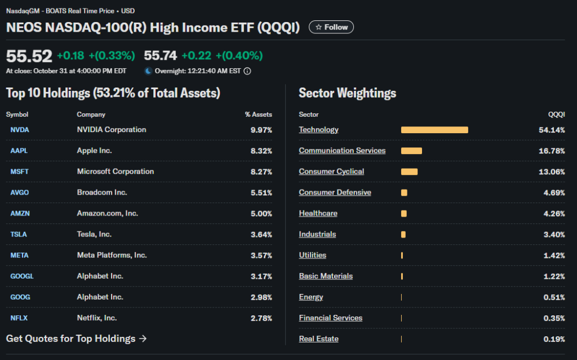Viewport: 577px width, 360px height.
Task: Open TSLA ticker quote link
Action: tap(19, 234)
